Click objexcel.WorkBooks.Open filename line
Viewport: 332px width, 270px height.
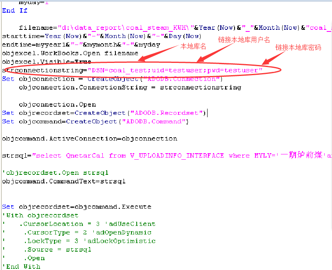(x=70, y=53)
